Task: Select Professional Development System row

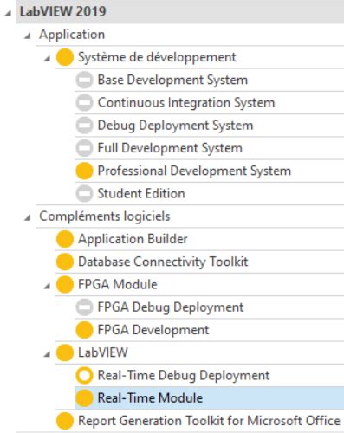Action: click(x=210, y=171)
